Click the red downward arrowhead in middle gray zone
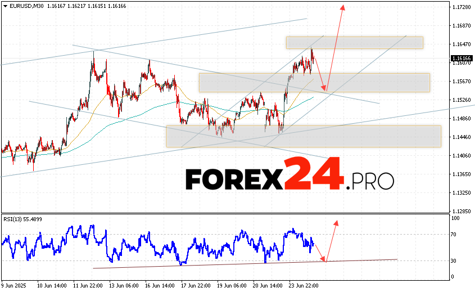This screenshot has height=292, width=475. [324, 88]
